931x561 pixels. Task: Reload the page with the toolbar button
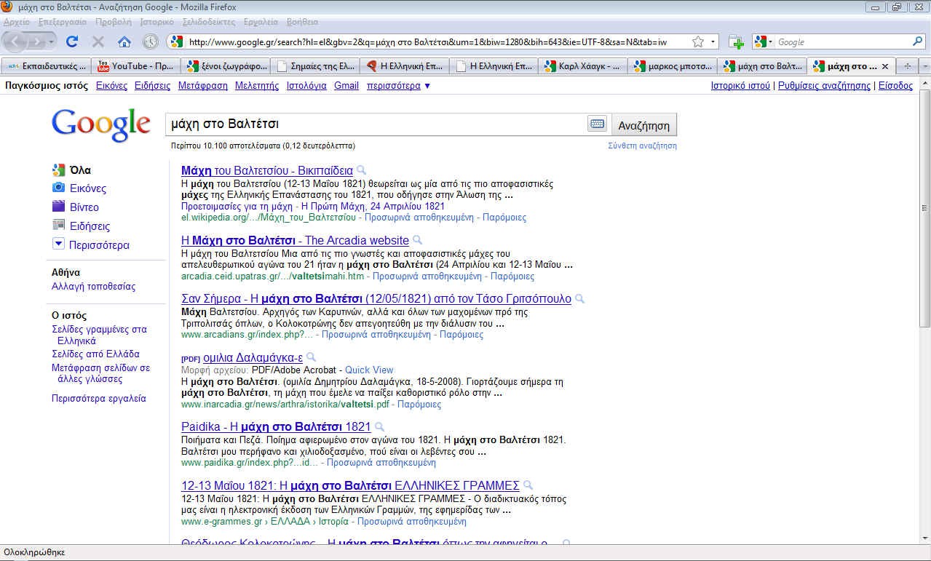tap(72, 41)
